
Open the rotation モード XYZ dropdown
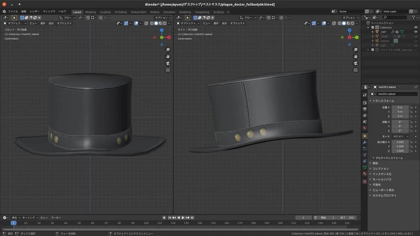(x=400, y=136)
